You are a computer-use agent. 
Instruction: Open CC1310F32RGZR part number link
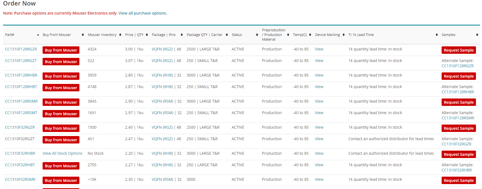[x=20, y=127]
